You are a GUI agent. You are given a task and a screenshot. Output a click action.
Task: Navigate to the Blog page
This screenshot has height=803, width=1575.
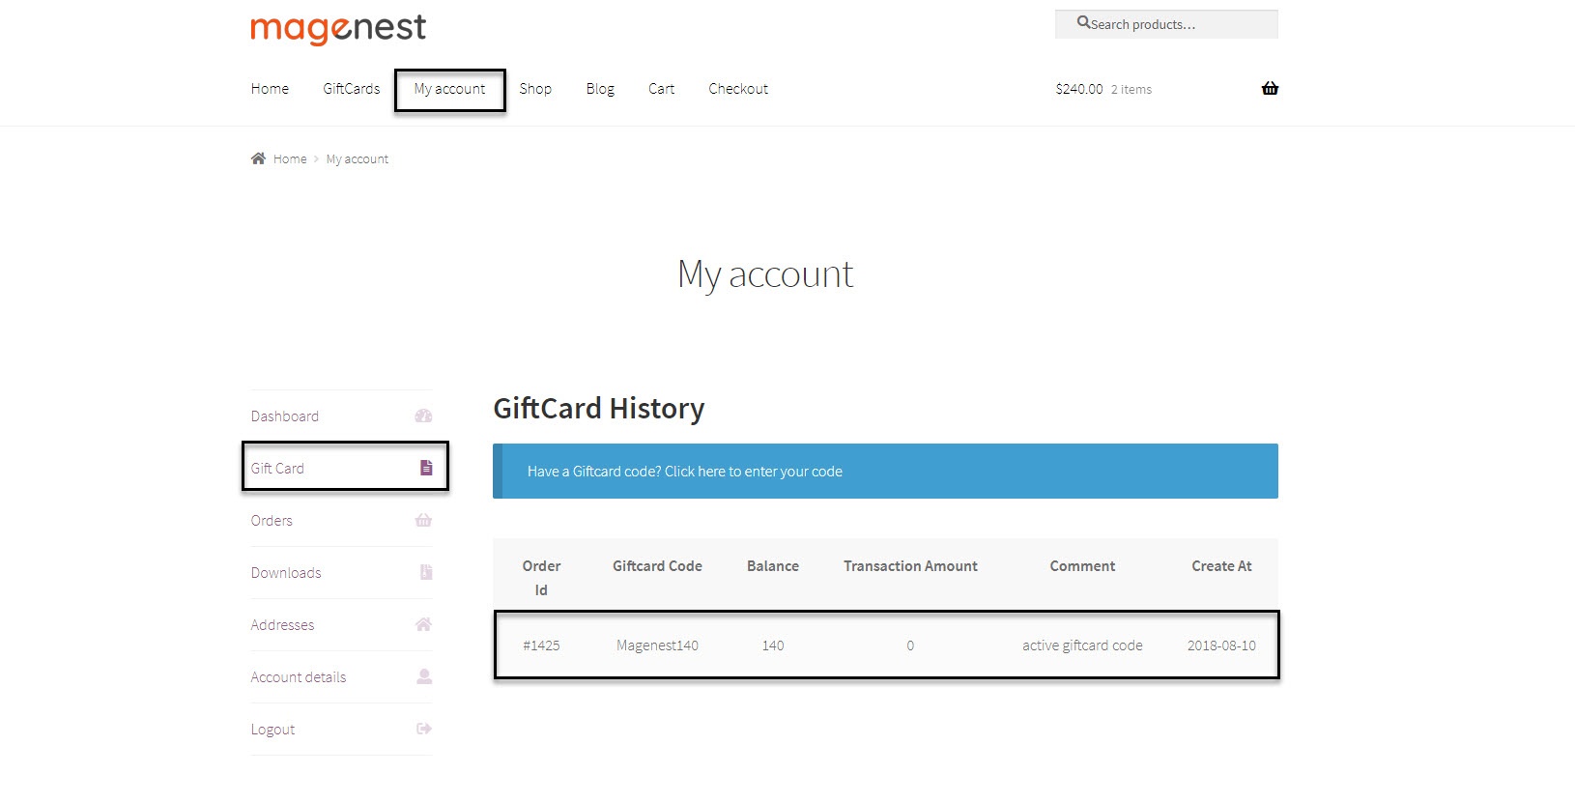point(600,89)
